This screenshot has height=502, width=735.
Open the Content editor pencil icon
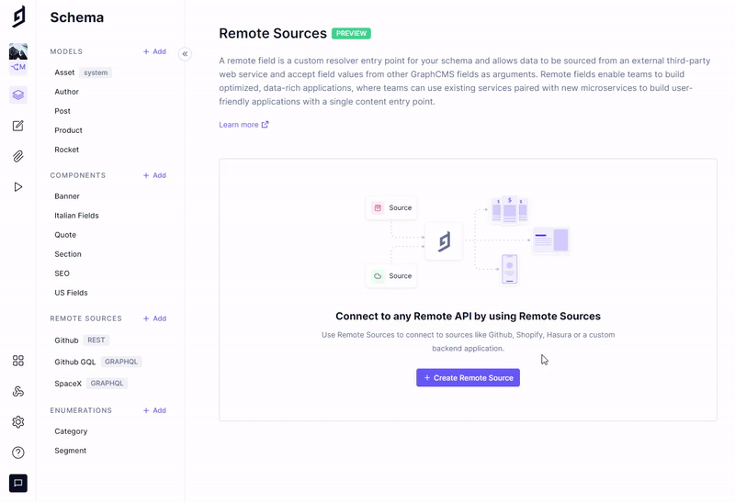pos(18,126)
